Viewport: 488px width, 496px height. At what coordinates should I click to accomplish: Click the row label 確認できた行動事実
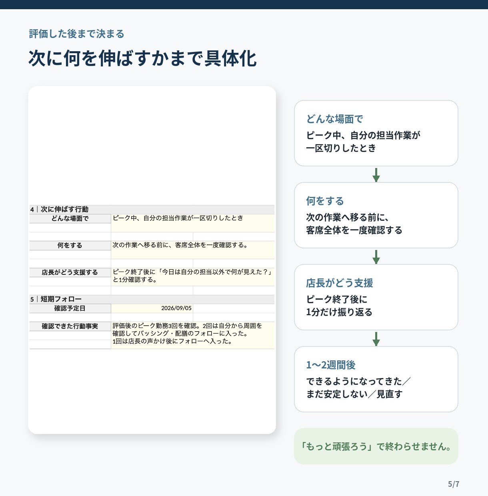tap(70, 326)
